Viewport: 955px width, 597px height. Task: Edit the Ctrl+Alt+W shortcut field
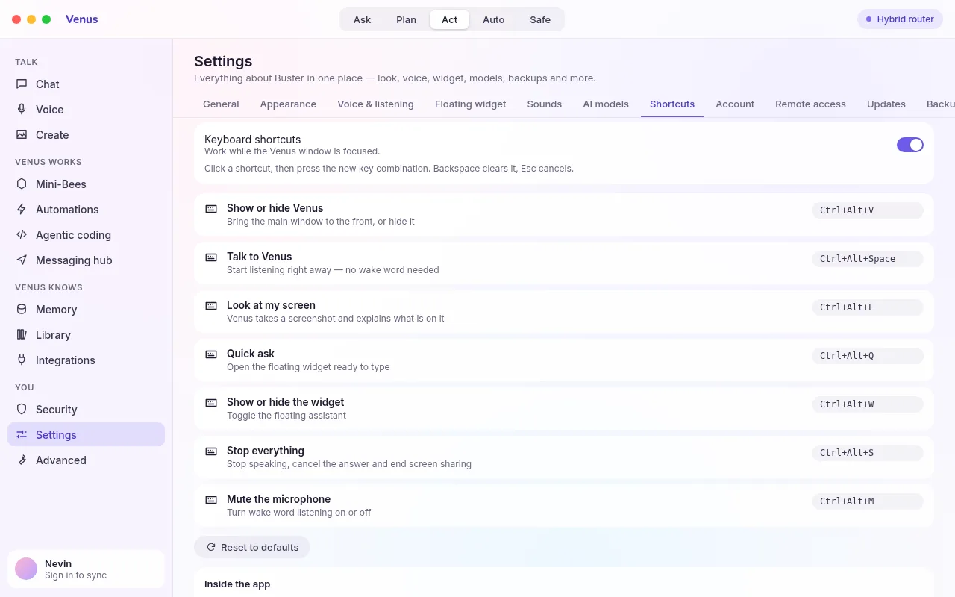868,404
